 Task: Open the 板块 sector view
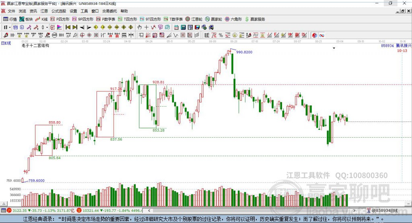[x=26, y=19]
